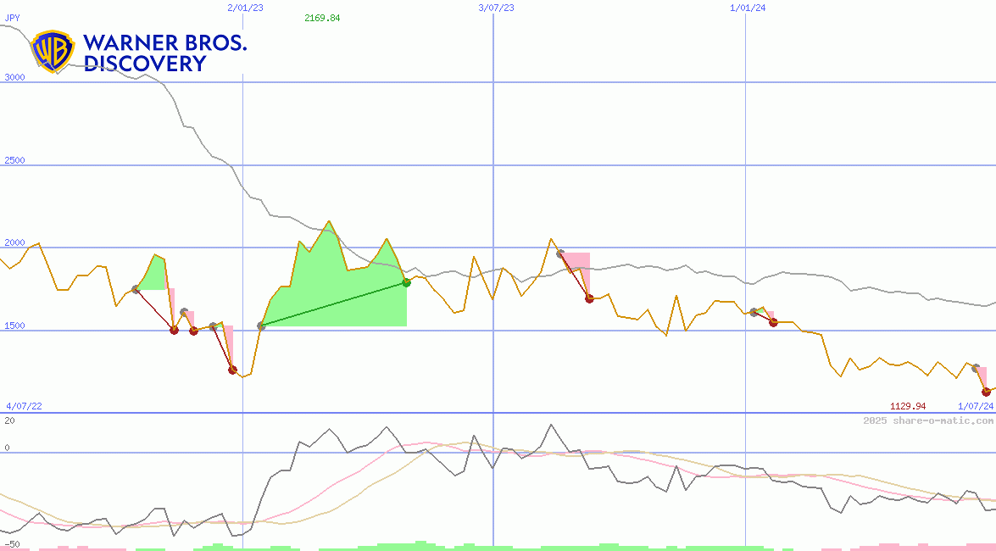Click the -50 oscillator axis label
This screenshot has width=996, height=551.
pos(12,545)
